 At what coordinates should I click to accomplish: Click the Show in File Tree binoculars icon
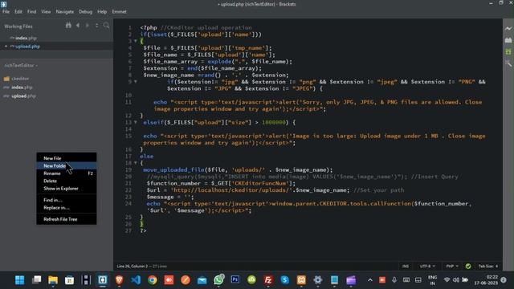pyautogui.click(x=68, y=25)
